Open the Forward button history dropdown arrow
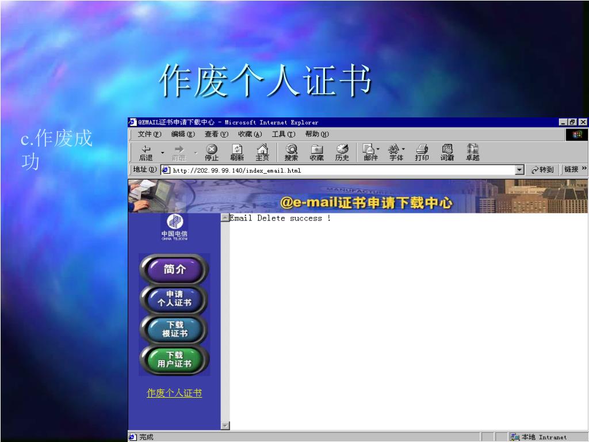Viewport: 589px width, 442px height. tap(196, 153)
